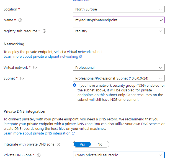Select Yes for private DNS zone integration
Screen dimensions: 170x161
82,144
